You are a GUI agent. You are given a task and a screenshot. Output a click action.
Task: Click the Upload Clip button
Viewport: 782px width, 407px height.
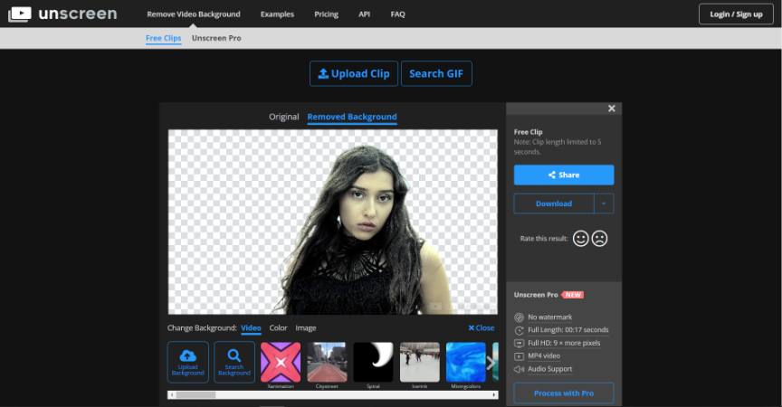pyautogui.click(x=353, y=73)
